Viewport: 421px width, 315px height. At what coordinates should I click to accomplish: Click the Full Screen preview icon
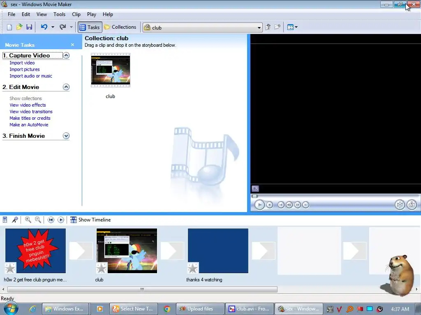(x=255, y=189)
